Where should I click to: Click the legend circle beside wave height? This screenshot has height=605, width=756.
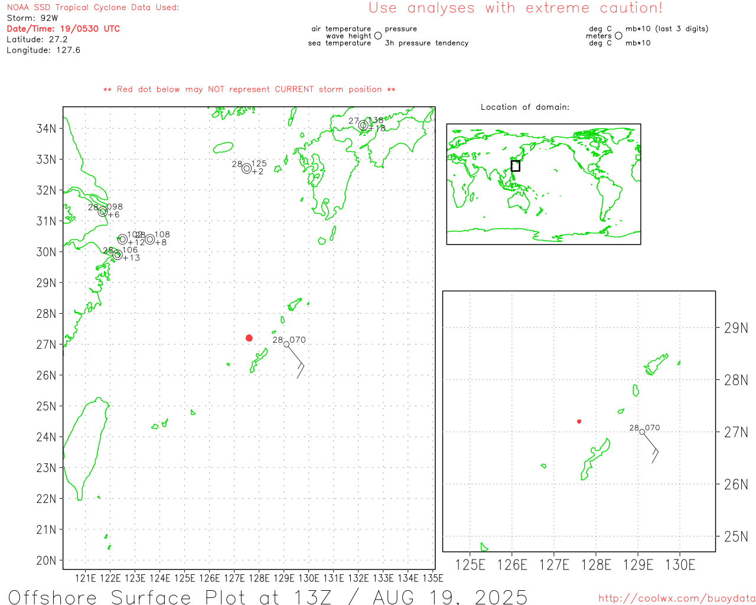378,35
